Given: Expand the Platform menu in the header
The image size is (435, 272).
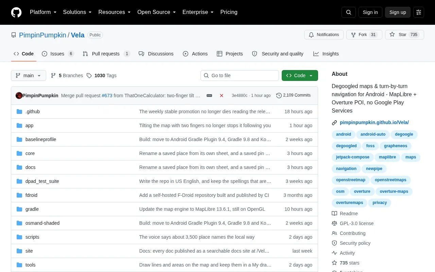Looking at the screenshot, I should point(43,12).
